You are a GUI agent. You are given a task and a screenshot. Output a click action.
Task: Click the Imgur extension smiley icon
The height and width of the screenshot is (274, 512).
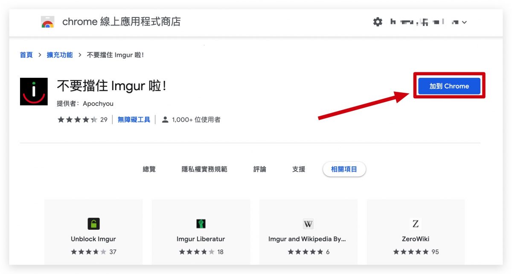(x=34, y=91)
